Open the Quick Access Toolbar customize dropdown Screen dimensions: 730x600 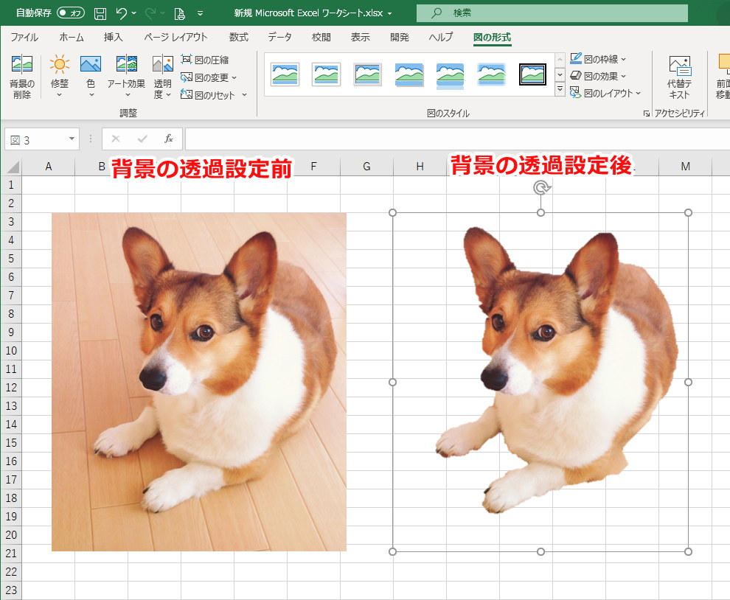(200, 13)
